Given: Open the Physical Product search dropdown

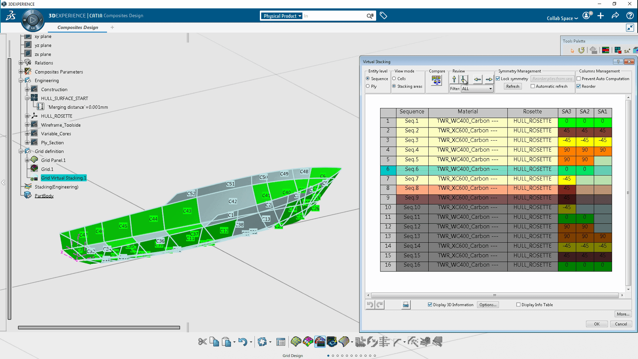Looking at the screenshot, I should 300,16.
